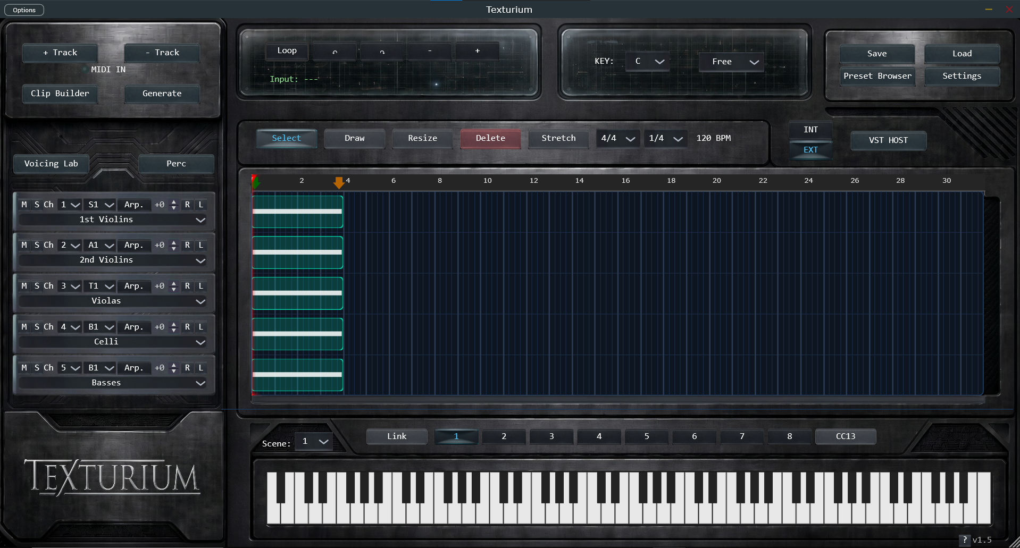Viewport: 1020px width, 548px height.
Task: Click the L button on the Celli track
Action: tap(201, 327)
